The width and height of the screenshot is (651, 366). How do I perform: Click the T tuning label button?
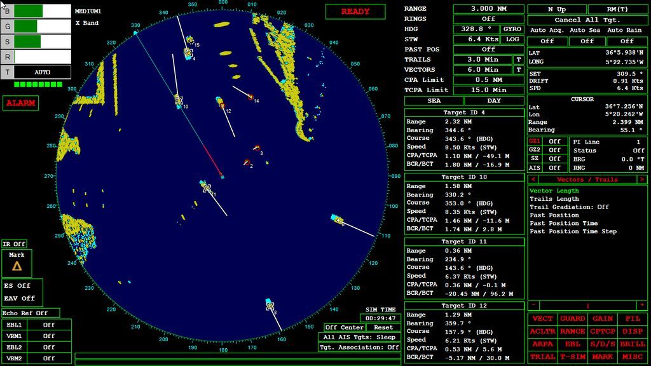(7, 72)
